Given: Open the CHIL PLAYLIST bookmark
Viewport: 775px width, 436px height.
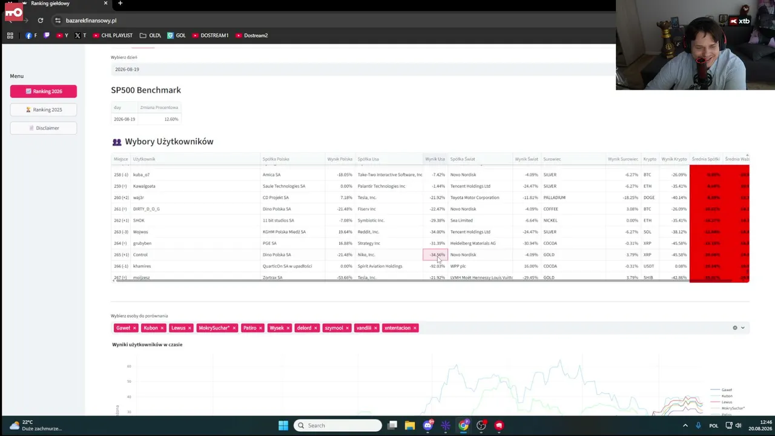Looking at the screenshot, I should [x=113, y=36].
